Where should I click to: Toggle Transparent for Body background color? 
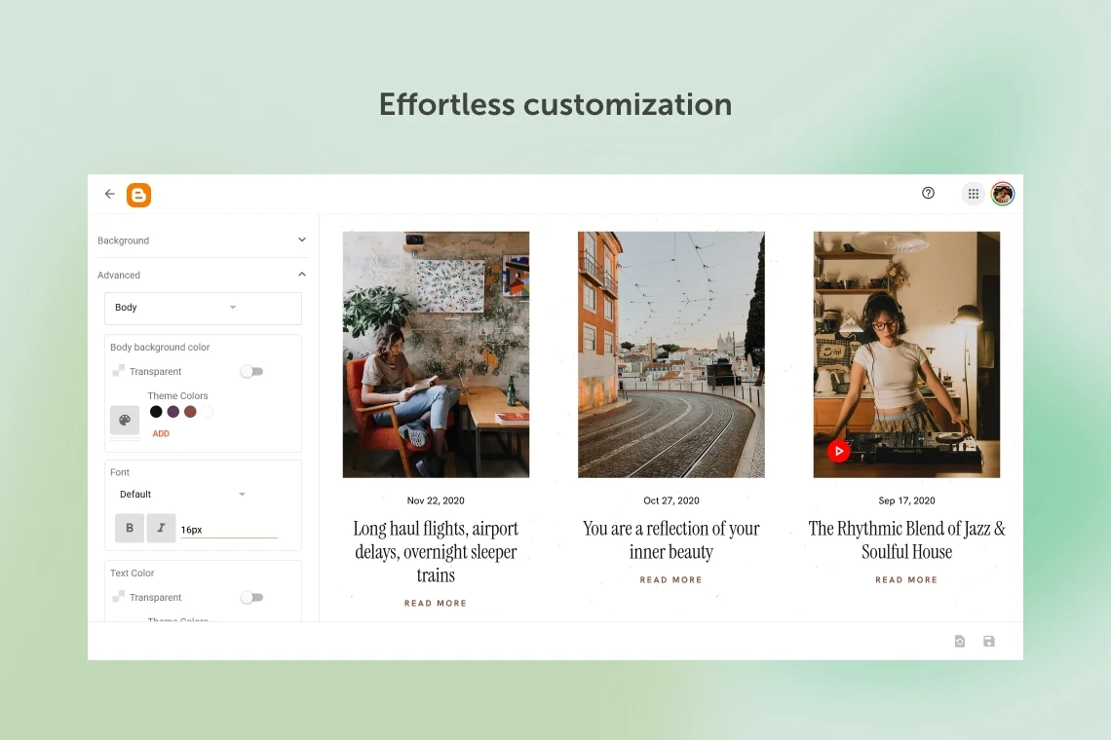pyautogui.click(x=251, y=371)
